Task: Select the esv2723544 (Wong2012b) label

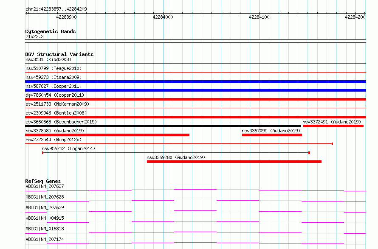Action: 54,140
